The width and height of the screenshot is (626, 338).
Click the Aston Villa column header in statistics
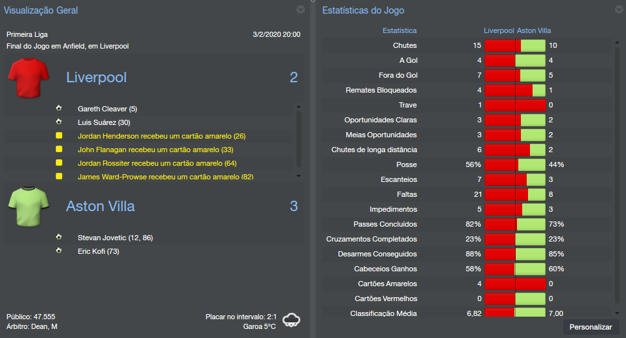tap(534, 30)
